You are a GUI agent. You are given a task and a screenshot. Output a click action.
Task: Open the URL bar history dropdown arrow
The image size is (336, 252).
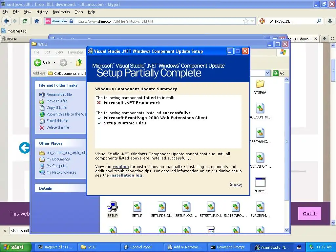pyautogui.click(x=252, y=21)
